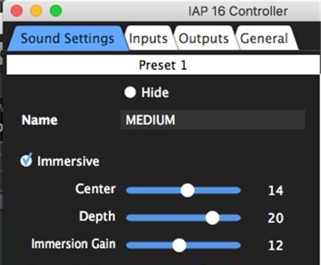Viewport: 321px width, 265px height.
Task: Go to the General tab
Action: tap(264, 38)
